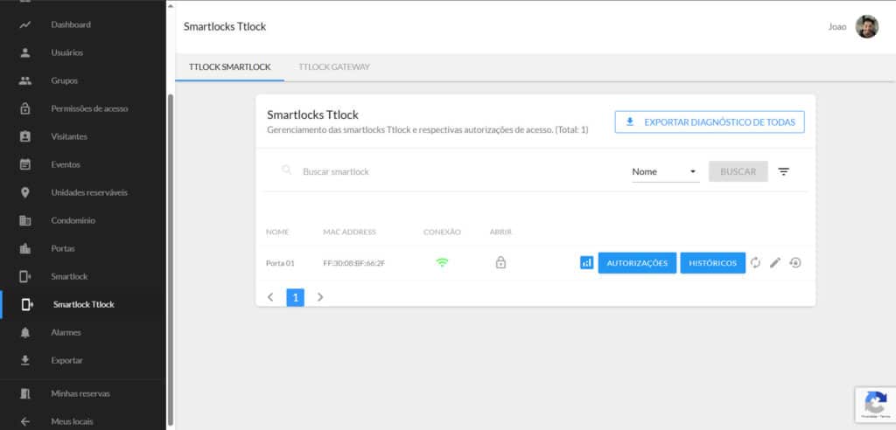Open the Dashboard chart icon in sidebar
896x430 pixels.
tap(25, 24)
